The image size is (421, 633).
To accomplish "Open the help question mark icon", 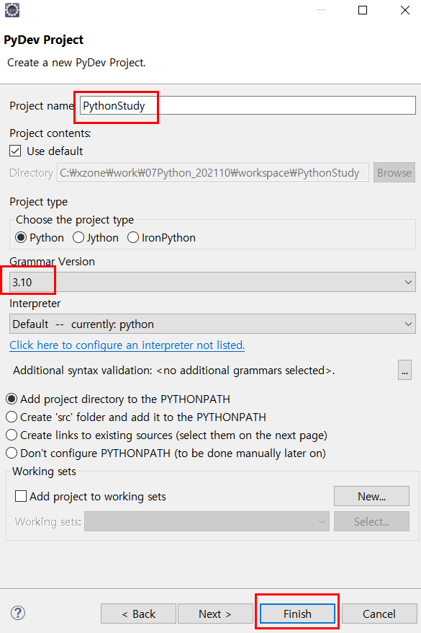I will 18,613.
